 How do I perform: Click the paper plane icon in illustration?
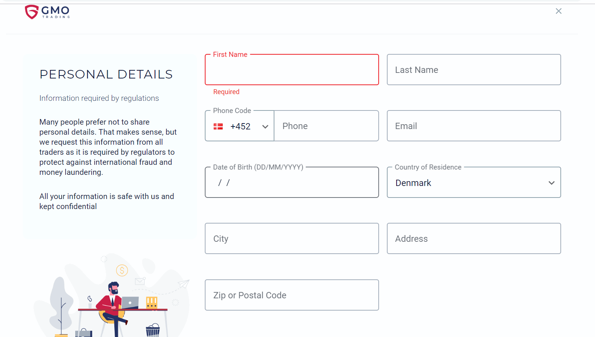click(184, 284)
